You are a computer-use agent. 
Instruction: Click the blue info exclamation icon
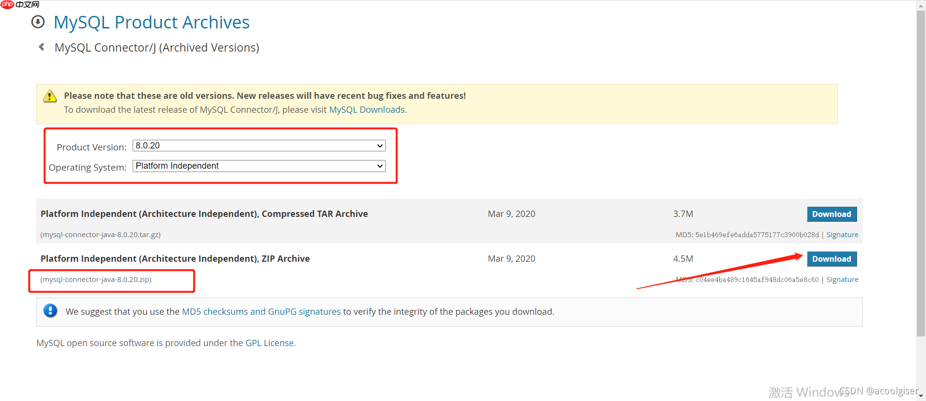[50, 311]
